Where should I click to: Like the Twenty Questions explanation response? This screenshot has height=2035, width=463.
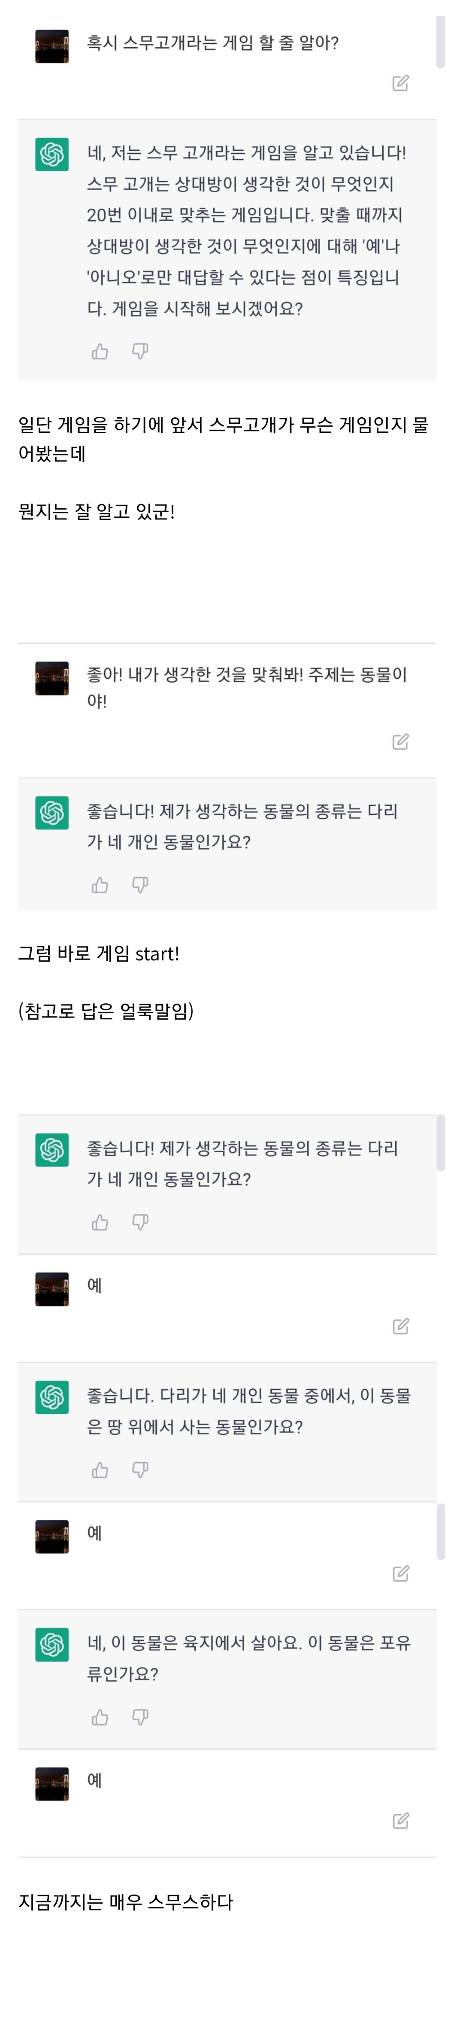[100, 352]
